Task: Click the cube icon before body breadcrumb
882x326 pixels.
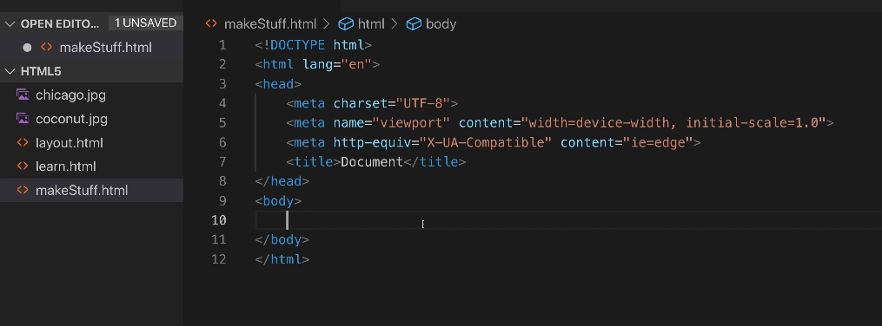Action: click(414, 24)
